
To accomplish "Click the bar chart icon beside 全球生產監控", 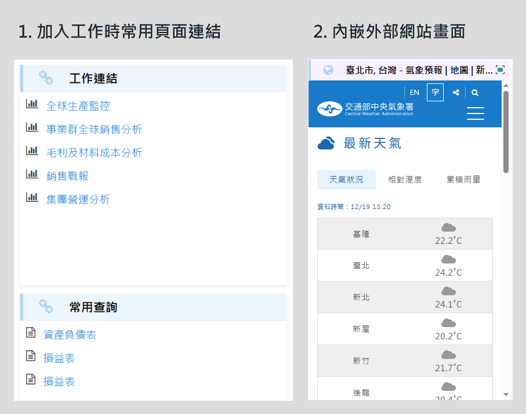I will coord(32,104).
